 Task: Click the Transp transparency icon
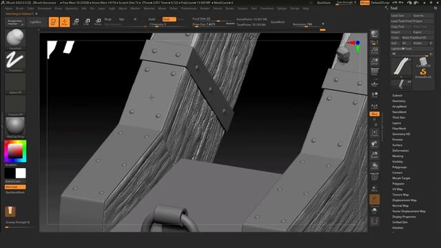click(x=374, y=188)
